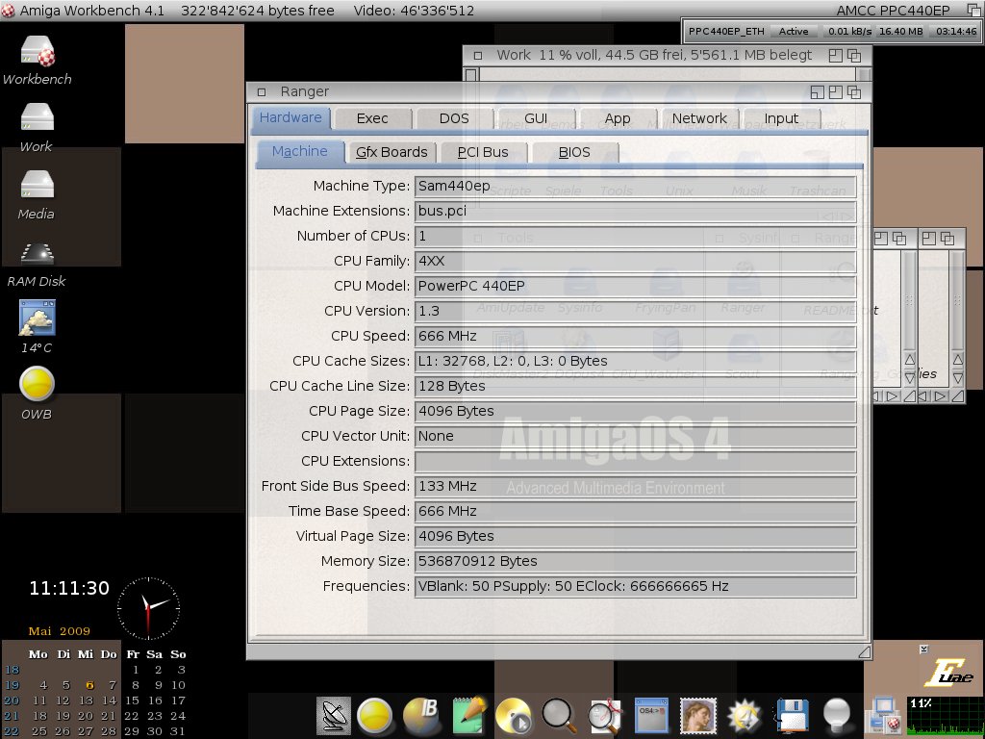Screen dimensions: 985x739
Task: Show the BIOS subtab
Action: pyautogui.click(x=574, y=152)
